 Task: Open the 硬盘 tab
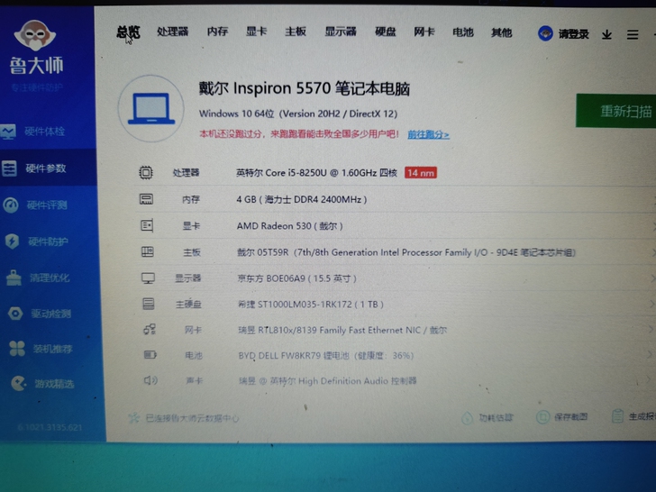(386, 32)
